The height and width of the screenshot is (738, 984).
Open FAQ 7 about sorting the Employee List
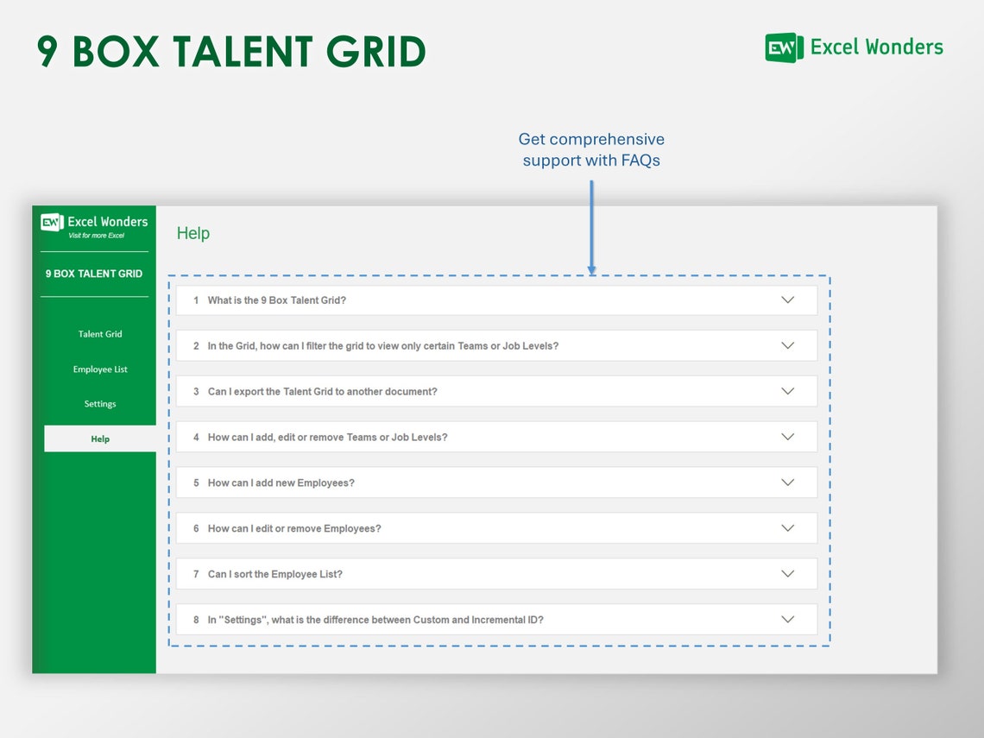pyautogui.click(x=496, y=573)
